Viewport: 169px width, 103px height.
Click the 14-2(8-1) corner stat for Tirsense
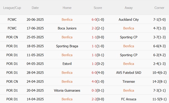tap(159, 82)
